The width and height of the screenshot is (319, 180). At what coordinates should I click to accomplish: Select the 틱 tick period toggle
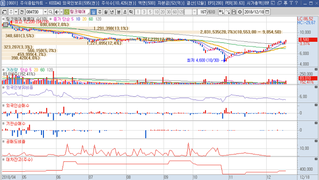131,12
